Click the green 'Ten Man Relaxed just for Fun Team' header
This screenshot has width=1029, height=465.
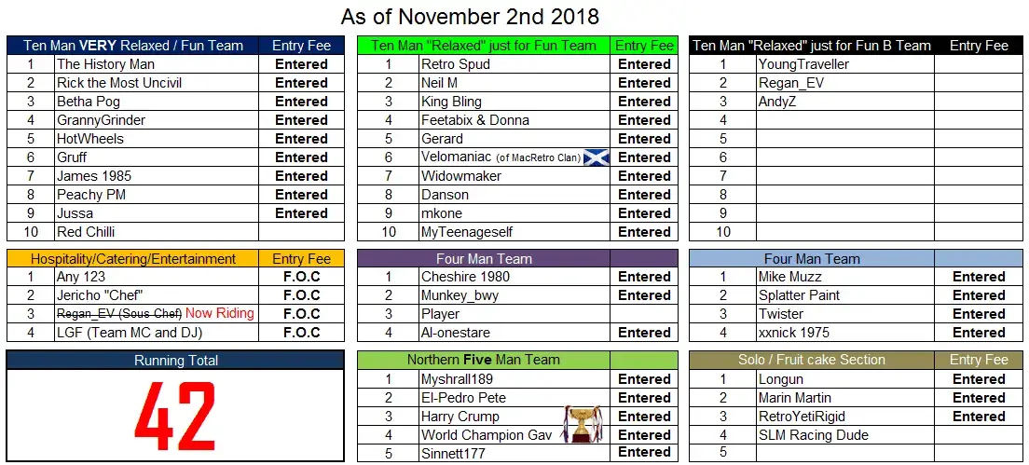pos(484,46)
